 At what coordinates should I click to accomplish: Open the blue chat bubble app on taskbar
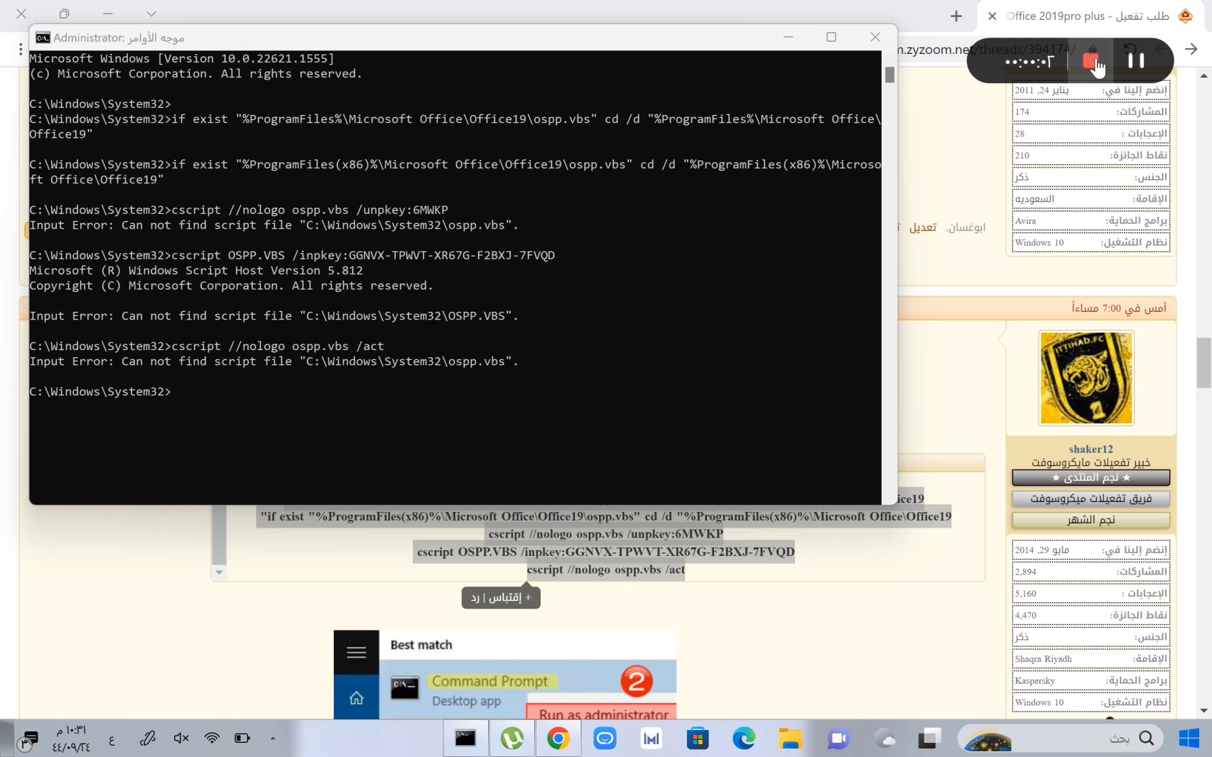605,739
